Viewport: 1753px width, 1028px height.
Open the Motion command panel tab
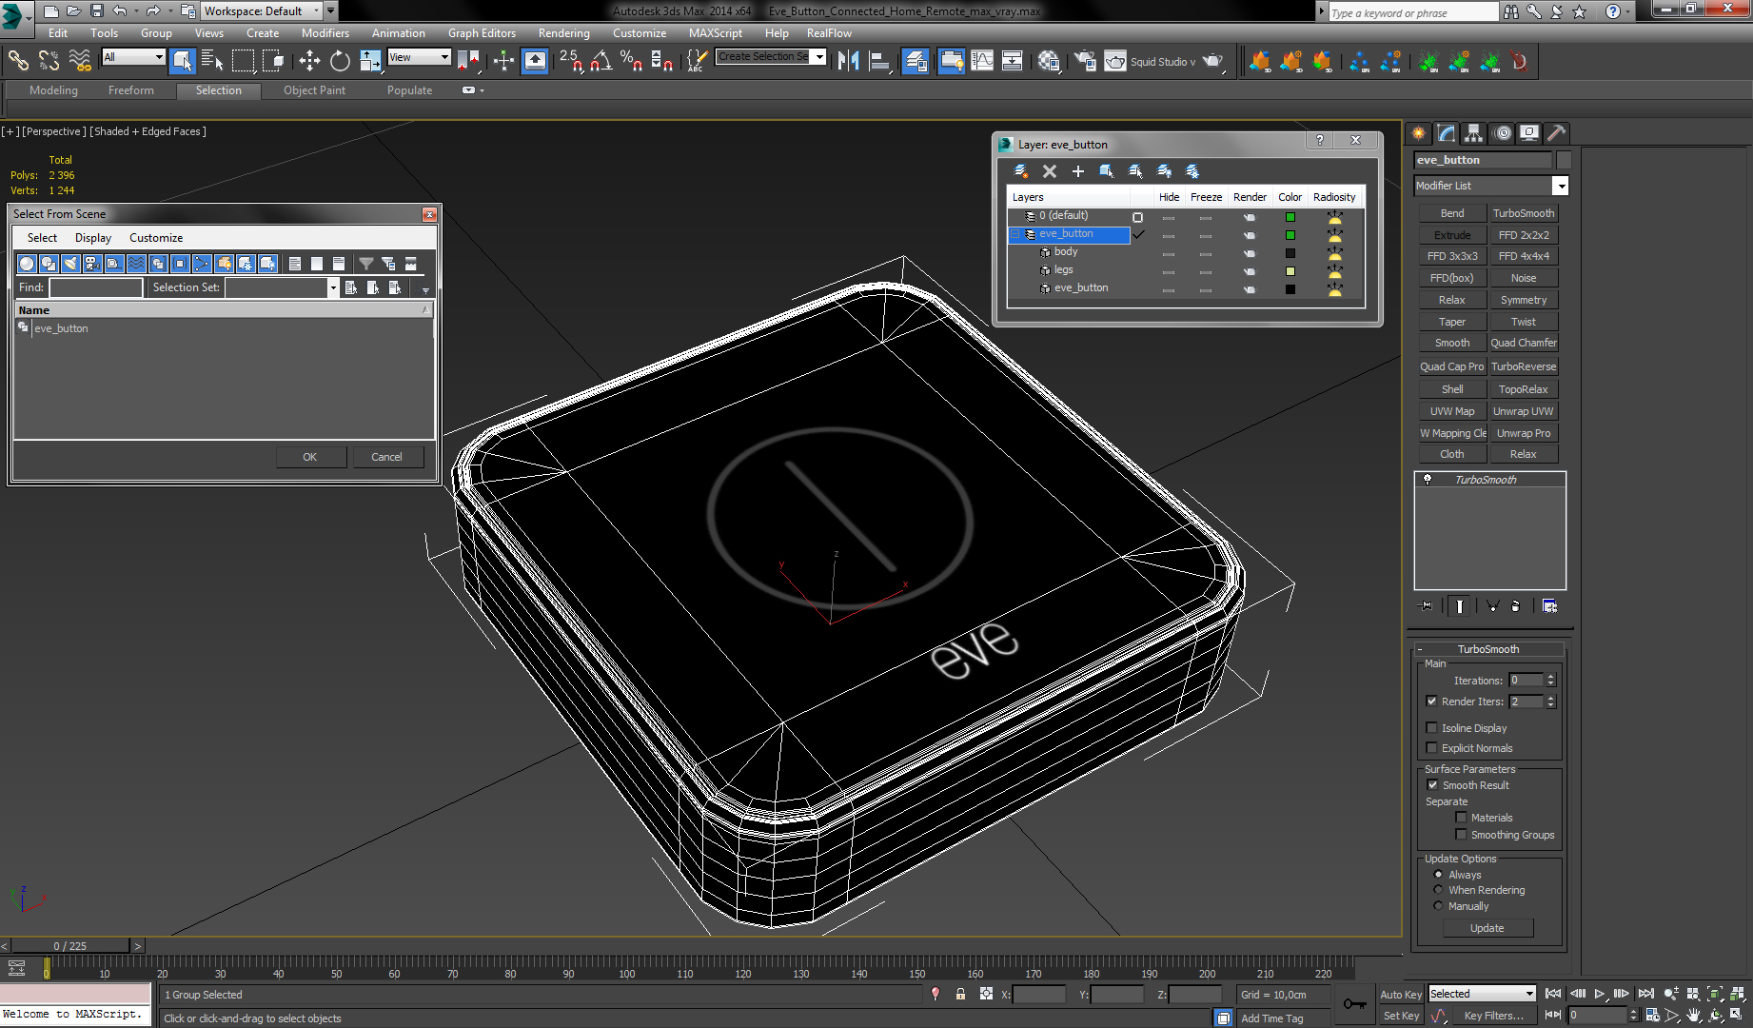[1502, 133]
